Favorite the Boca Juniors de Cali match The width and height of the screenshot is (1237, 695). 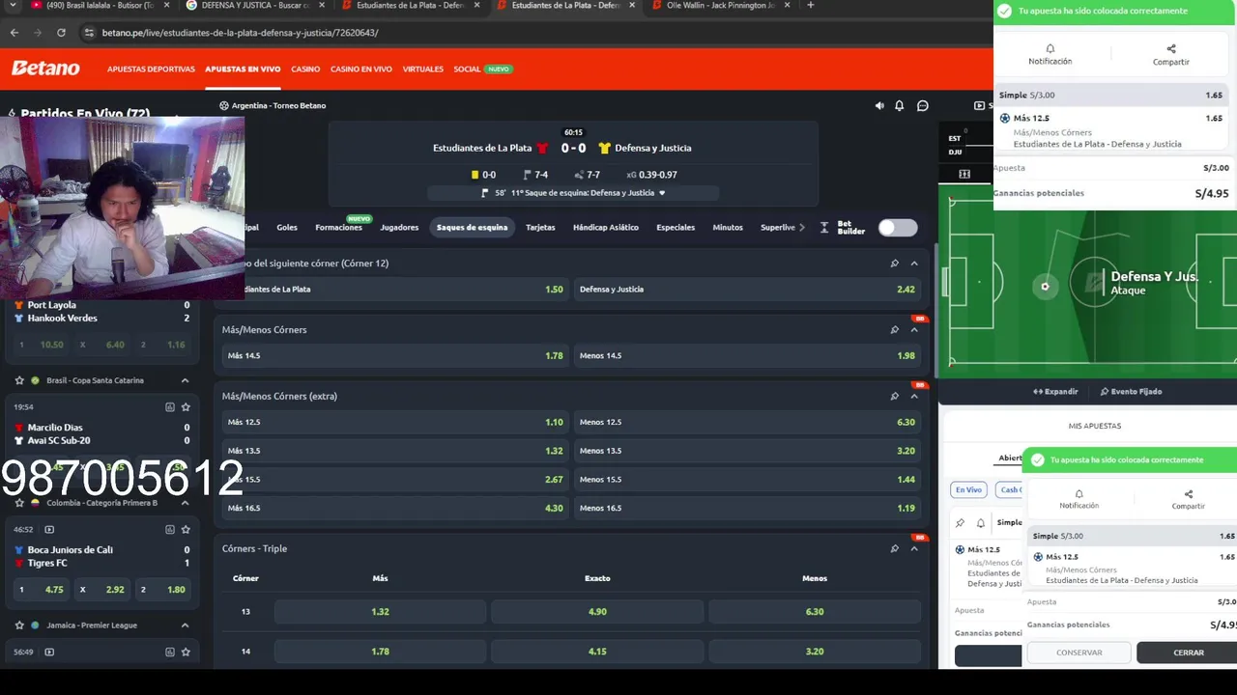point(186,530)
